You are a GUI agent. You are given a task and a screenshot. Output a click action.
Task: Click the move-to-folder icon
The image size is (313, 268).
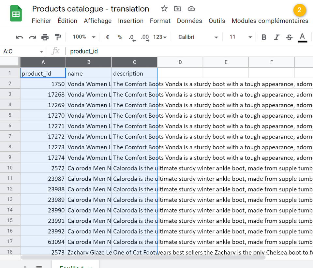(177, 8)
